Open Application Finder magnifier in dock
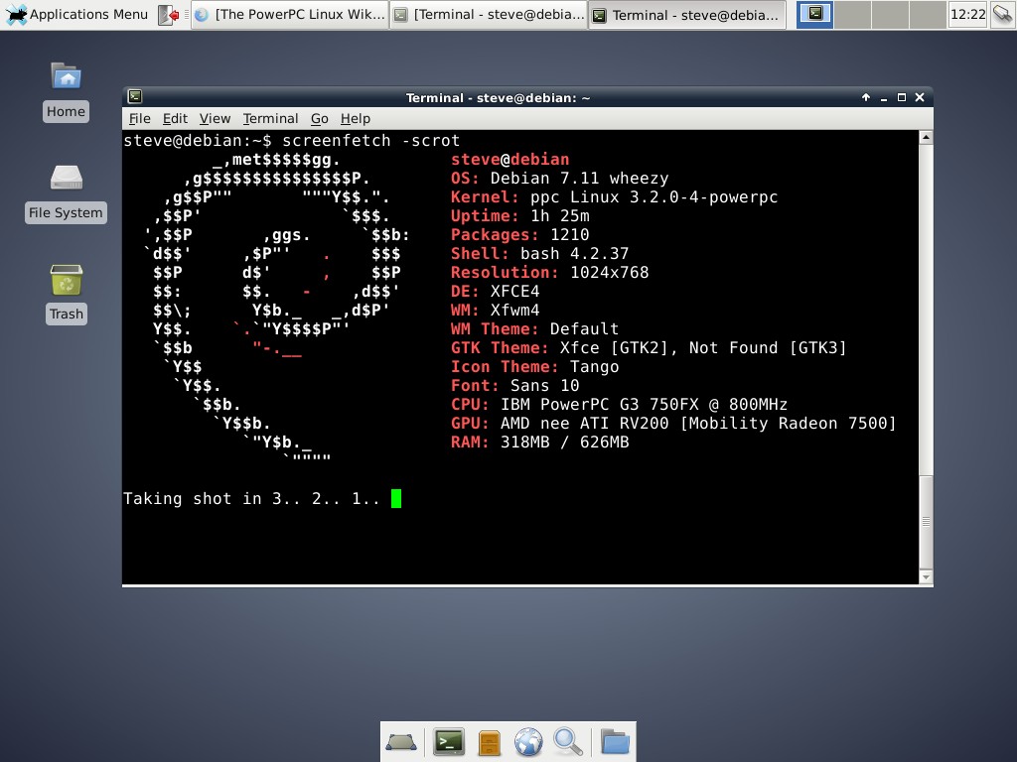This screenshot has width=1017, height=762. pos(568,742)
